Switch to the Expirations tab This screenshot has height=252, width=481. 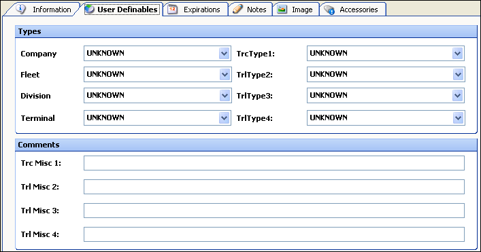[195, 10]
